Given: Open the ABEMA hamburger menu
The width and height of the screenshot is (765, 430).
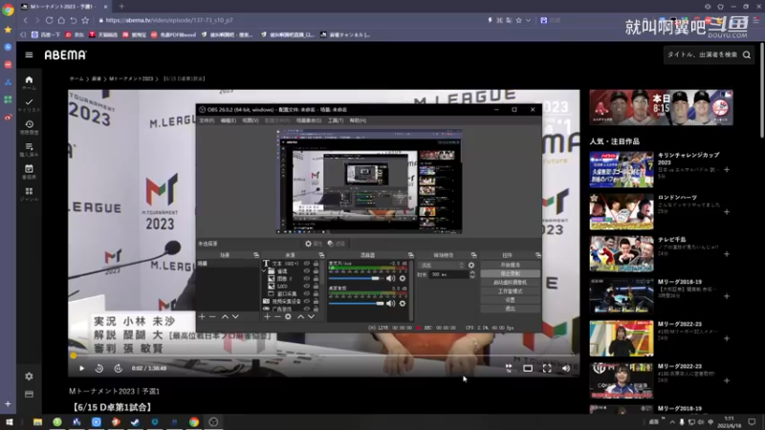Looking at the screenshot, I should [x=29, y=55].
